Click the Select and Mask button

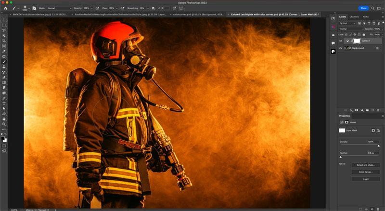365,165
